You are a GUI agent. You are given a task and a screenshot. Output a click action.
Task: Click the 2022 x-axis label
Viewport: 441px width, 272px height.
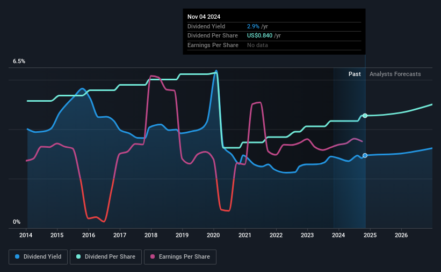[x=276, y=235]
